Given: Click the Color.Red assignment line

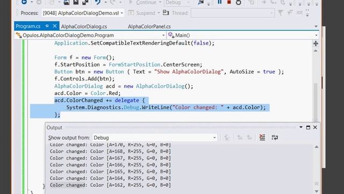Looking at the screenshot, I should coord(88,93).
